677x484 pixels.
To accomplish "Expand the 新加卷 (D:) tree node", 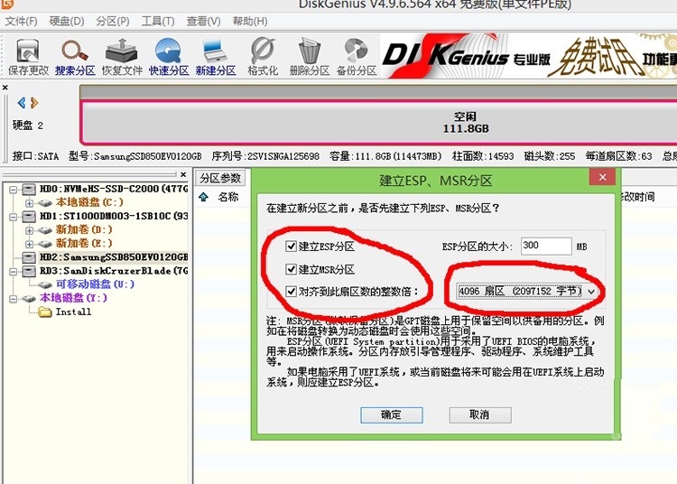I will 29,230.
